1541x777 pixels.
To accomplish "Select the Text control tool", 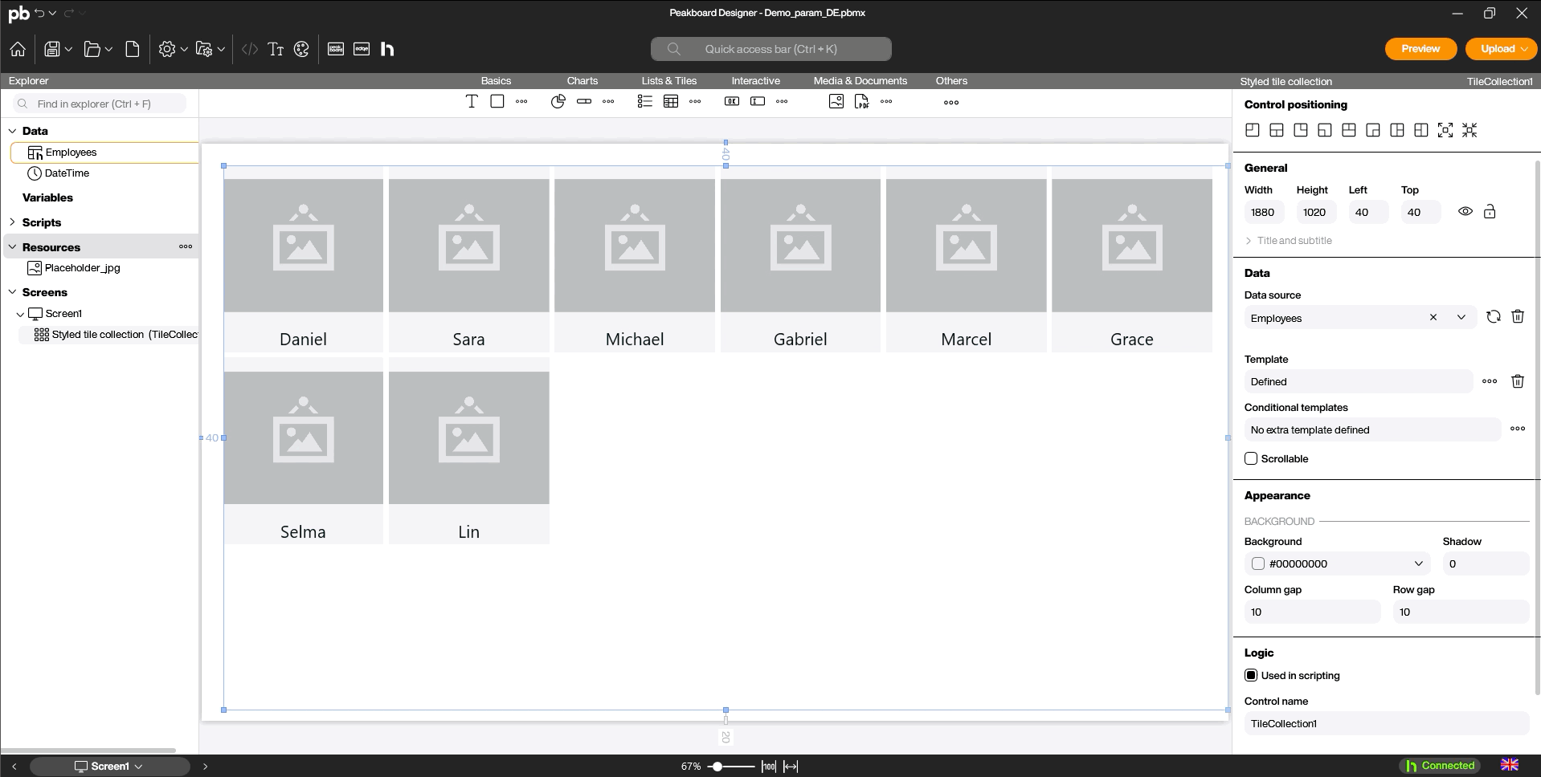I will click(x=472, y=101).
